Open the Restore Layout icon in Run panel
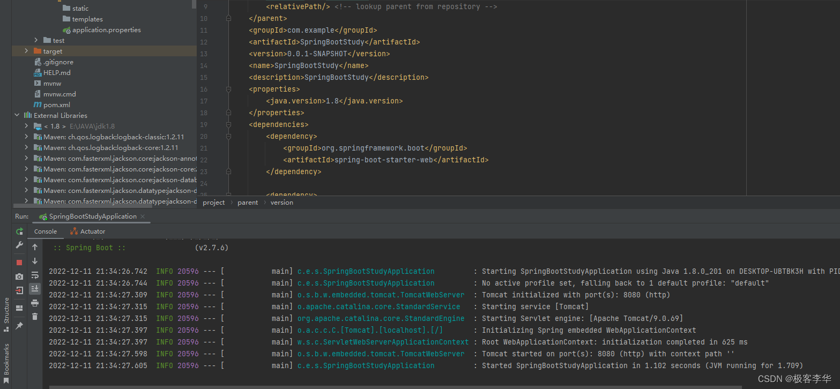 tap(19, 308)
